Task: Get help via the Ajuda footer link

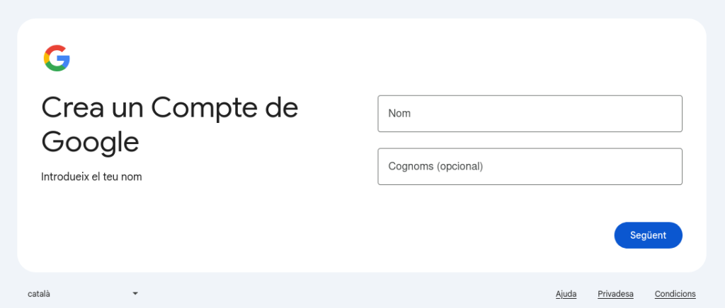Action: (x=566, y=294)
